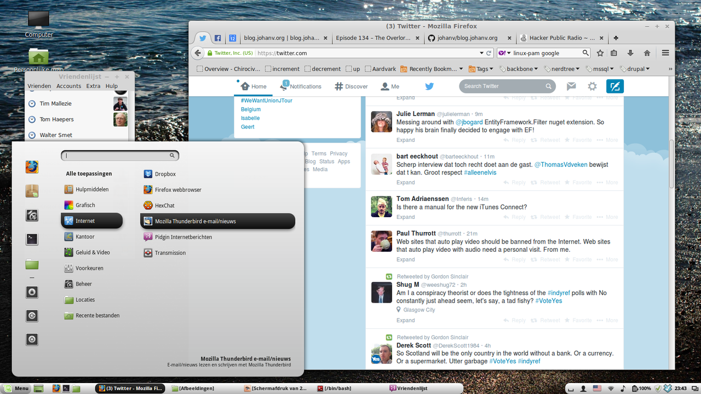The width and height of the screenshot is (701, 394).
Task: Open Firefox launcher in the bottom panel
Action: 56,389
